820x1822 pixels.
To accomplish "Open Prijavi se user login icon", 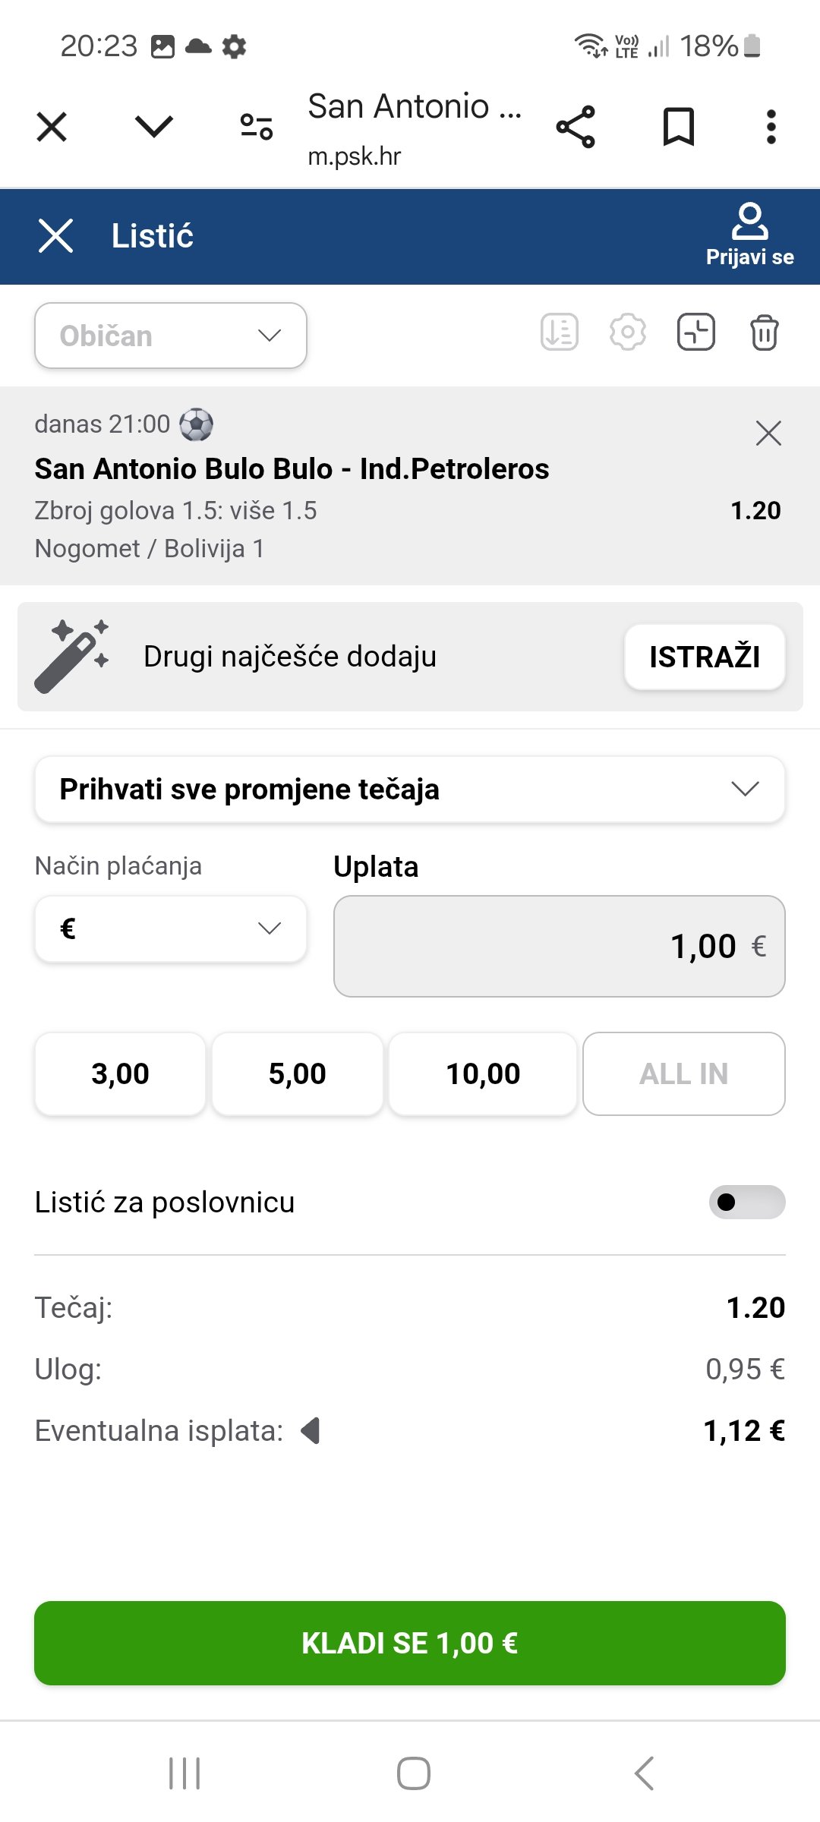I will [x=749, y=235].
